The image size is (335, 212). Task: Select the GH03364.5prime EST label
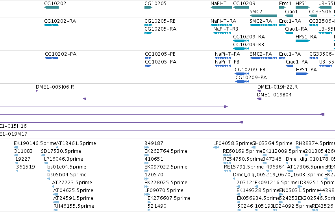[x=272, y=143]
